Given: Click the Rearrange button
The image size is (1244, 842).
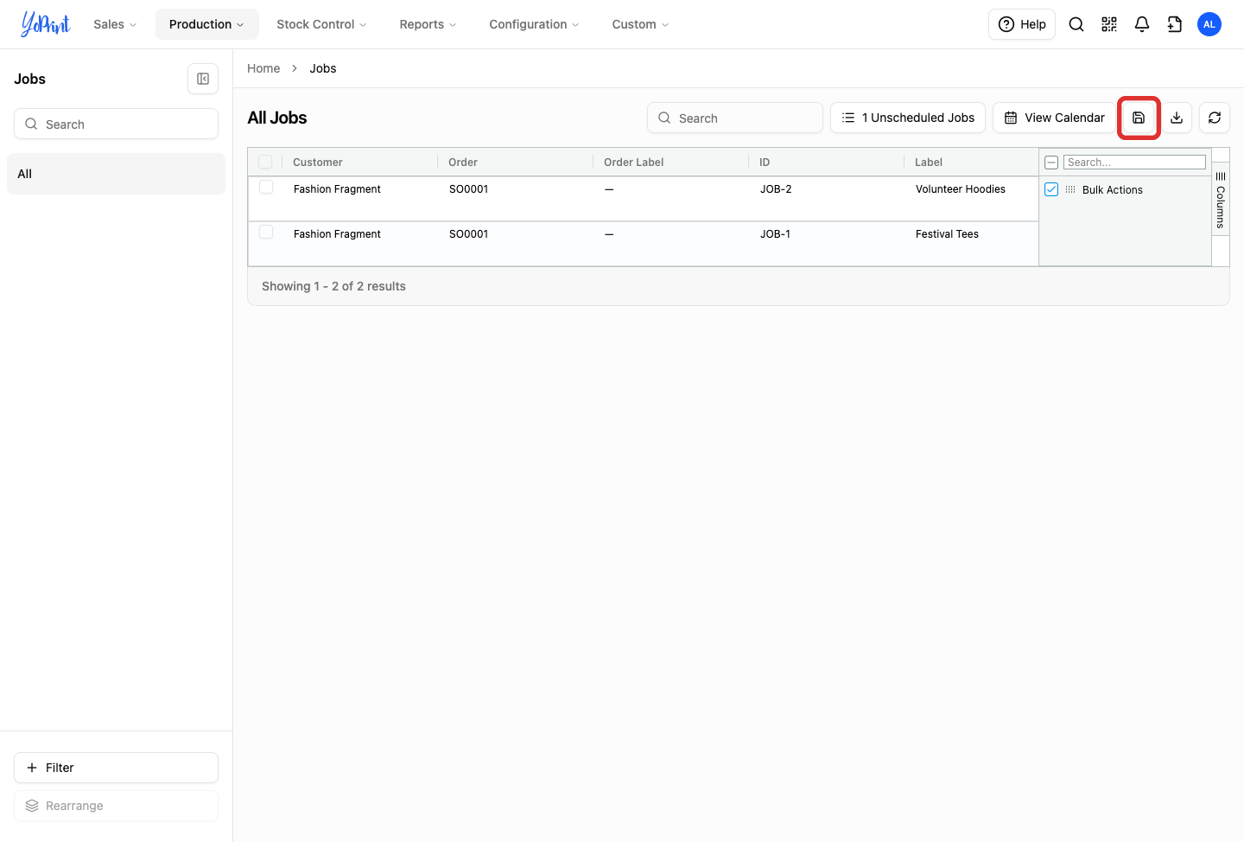Looking at the screenshot, I should pos(116,806).
